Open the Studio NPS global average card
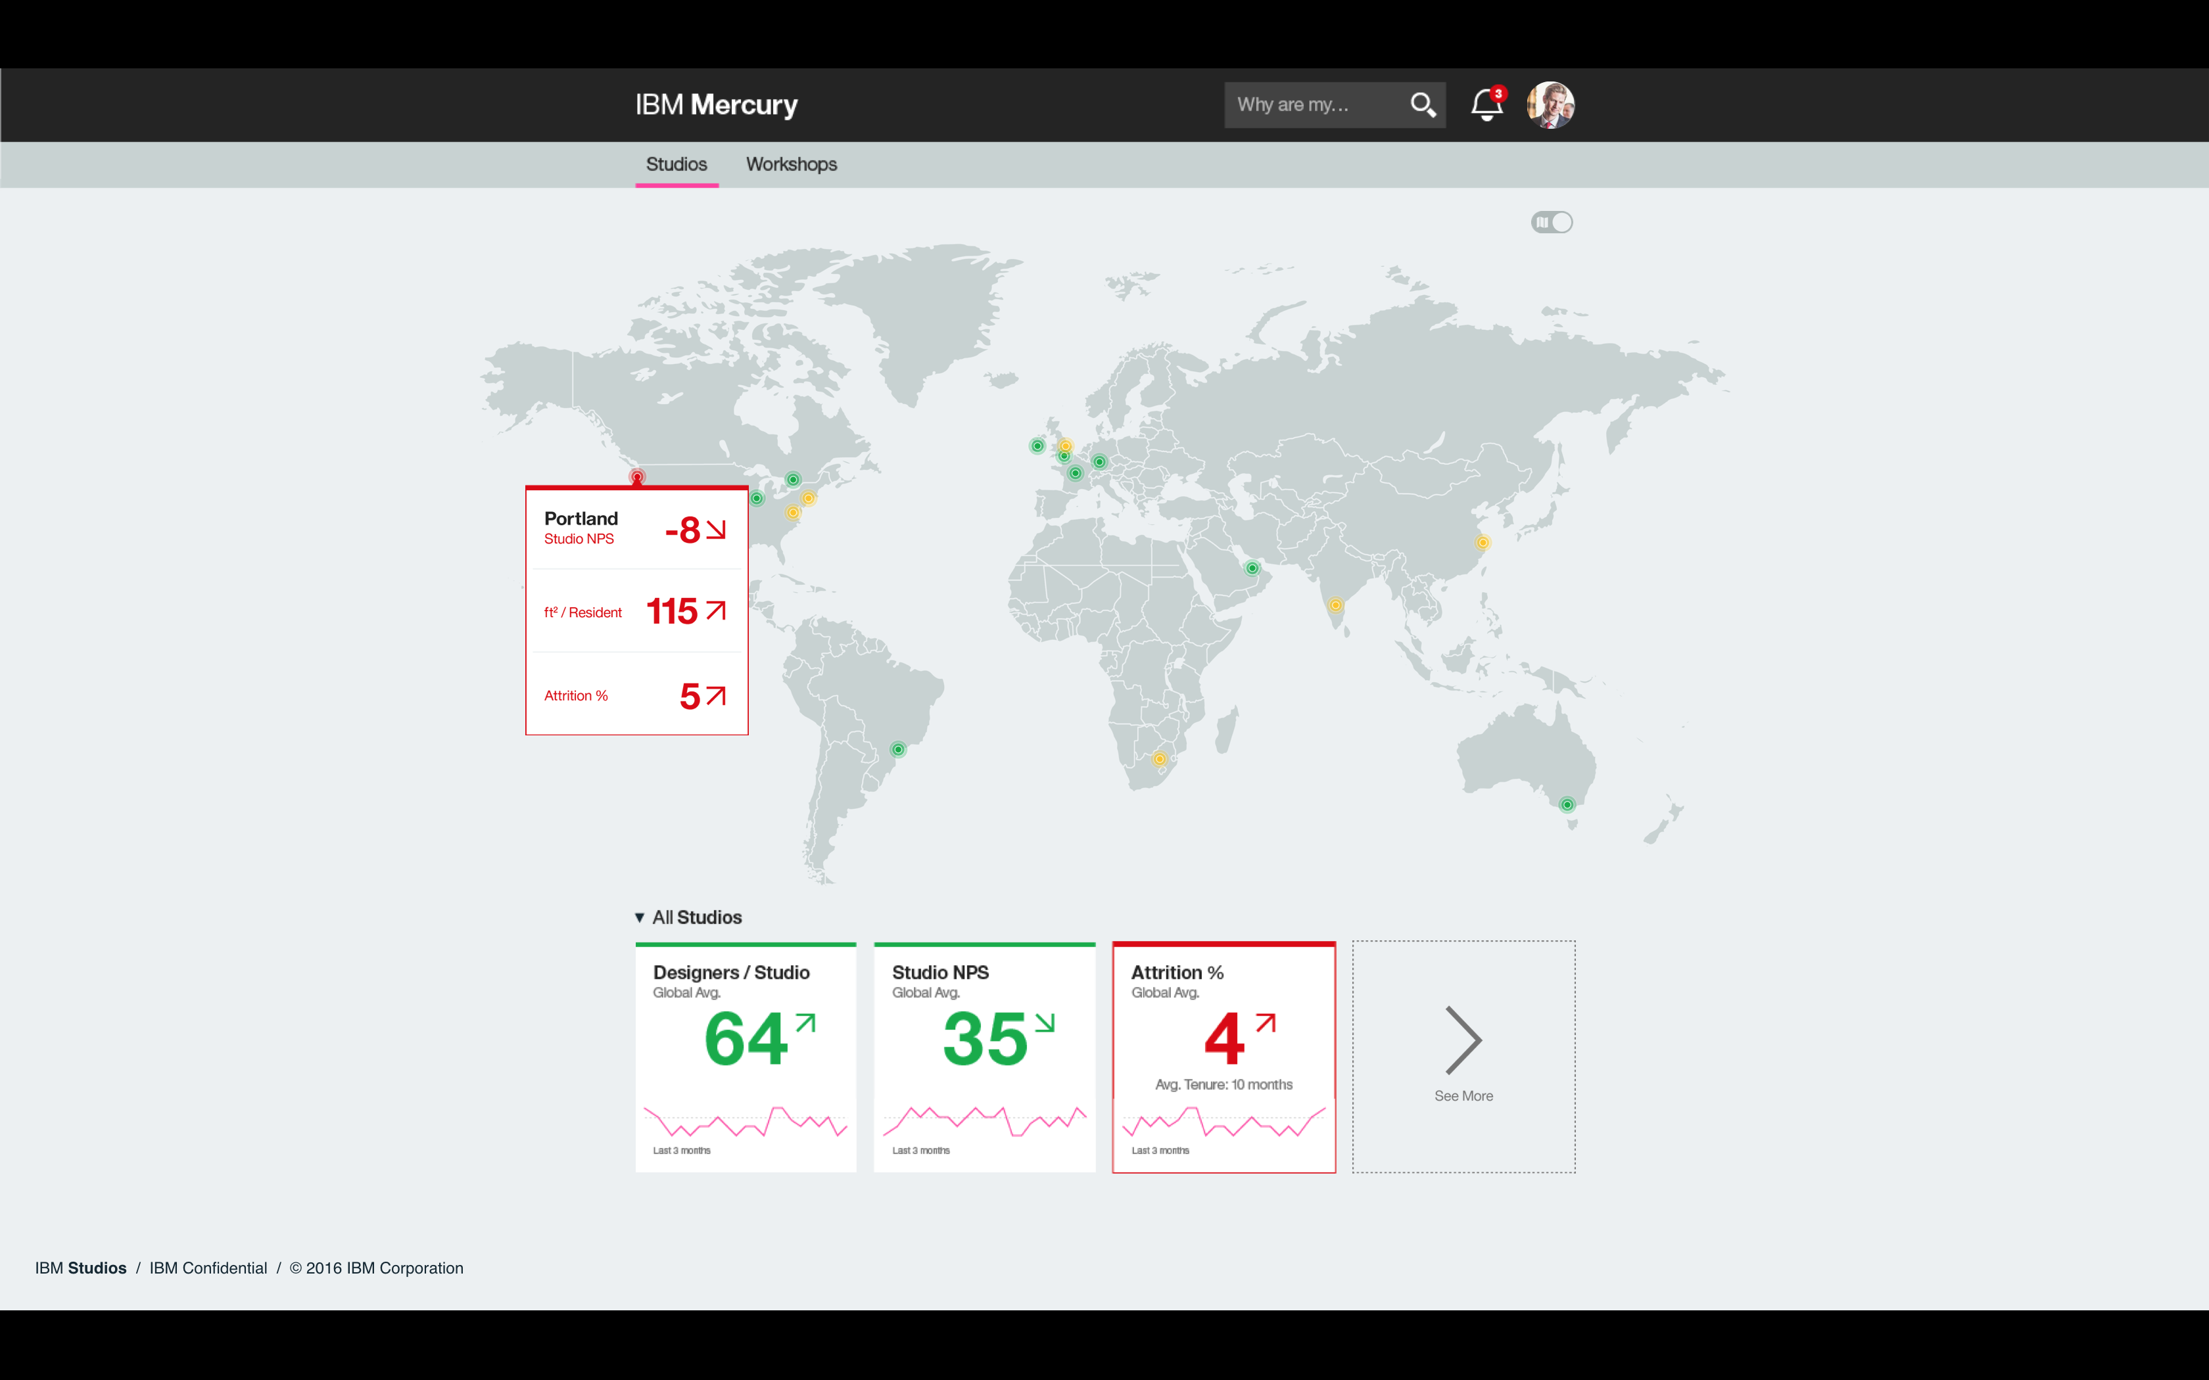Image resolution: width=2209 pixels, height=1380 pixels. [x=984, y=1057]
